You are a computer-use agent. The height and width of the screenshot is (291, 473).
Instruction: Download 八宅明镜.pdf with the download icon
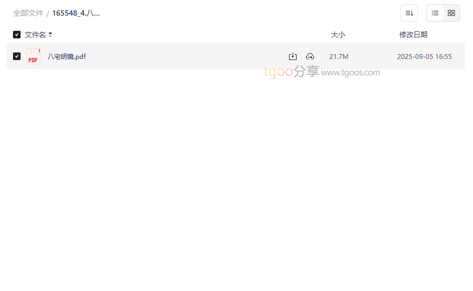pos(292,56)
